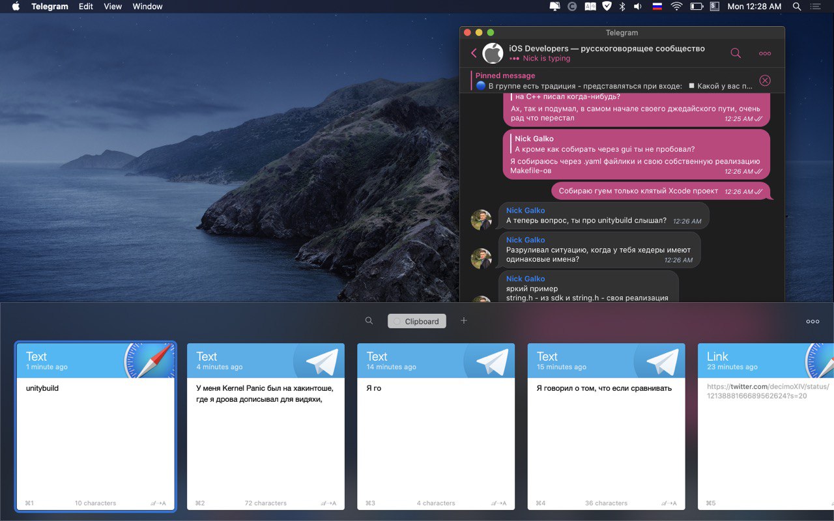Click the '4 minutes ago' timestamp

tap(220, 367)
